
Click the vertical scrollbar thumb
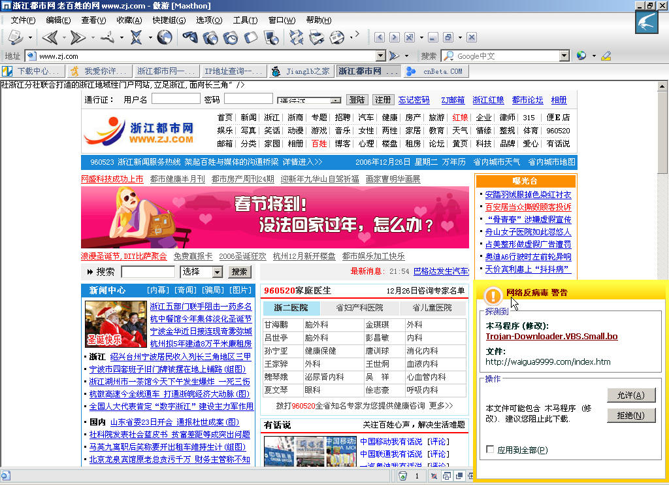point(662,132)
